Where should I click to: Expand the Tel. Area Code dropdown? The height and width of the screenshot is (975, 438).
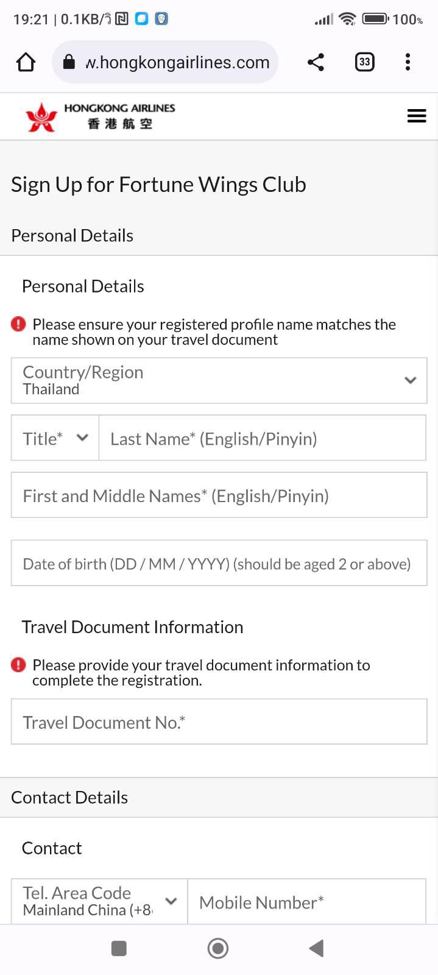99,901
